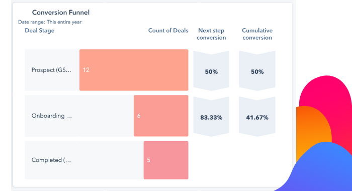Select the Completed deal stage label
Screen dimensions: 352x191
(x=51, y=160)
